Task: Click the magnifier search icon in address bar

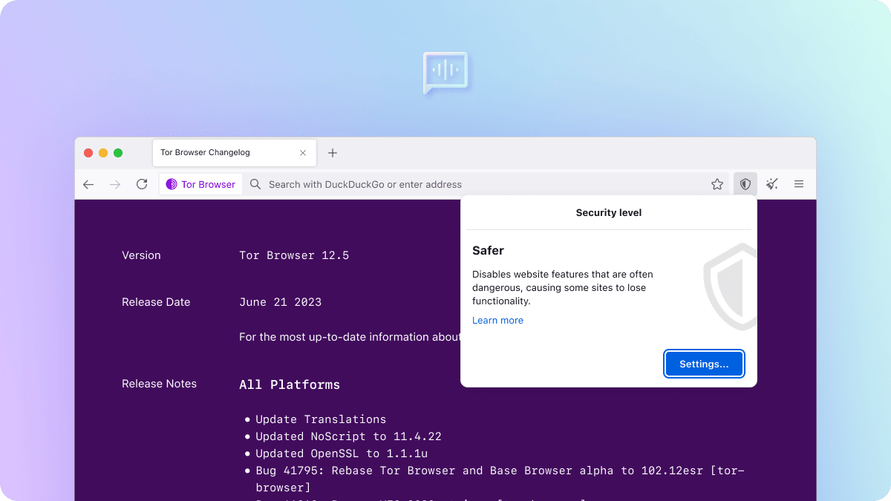Action: tap(255, 185)
